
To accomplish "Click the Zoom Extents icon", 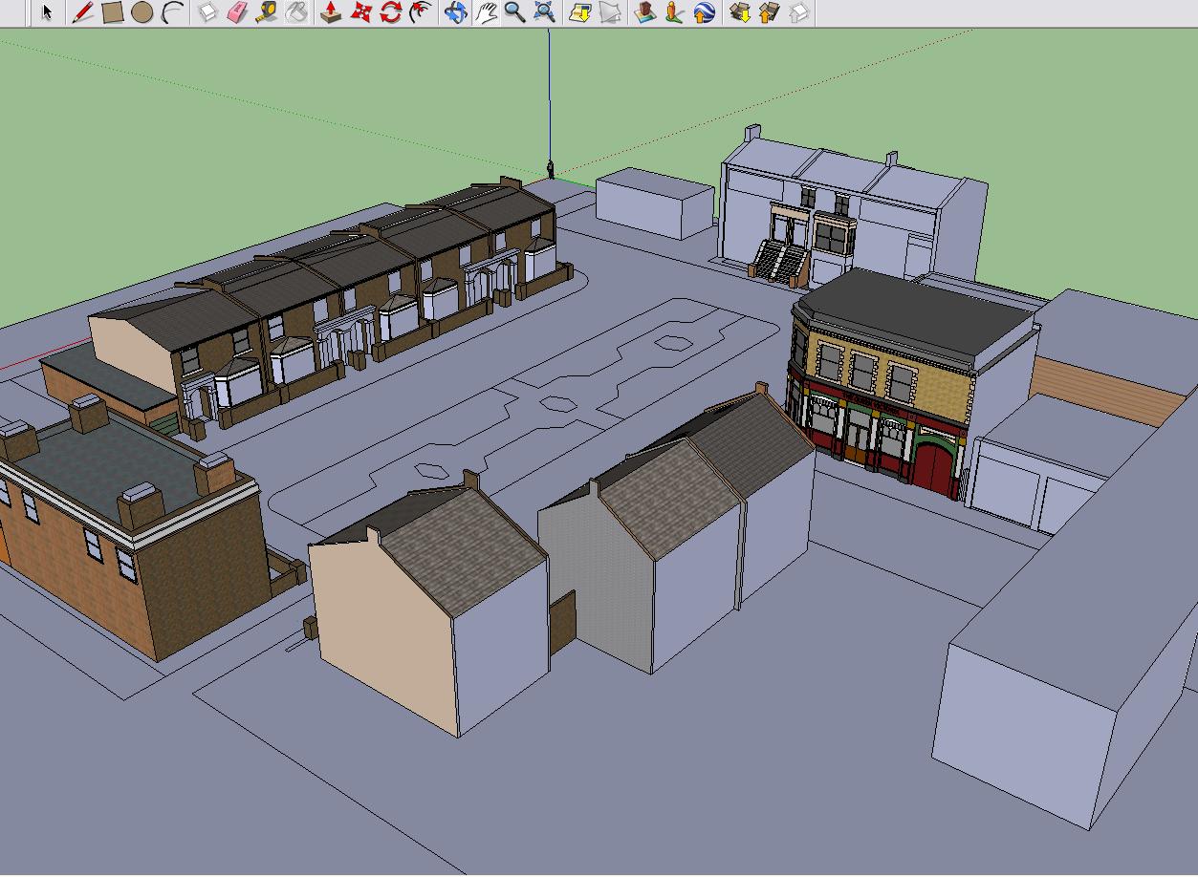I will point(544,12).
